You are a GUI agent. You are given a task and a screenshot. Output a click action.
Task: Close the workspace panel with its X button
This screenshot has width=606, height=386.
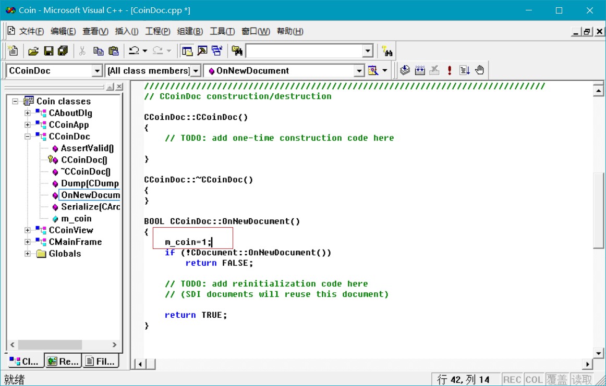click(x=119, y=87)
